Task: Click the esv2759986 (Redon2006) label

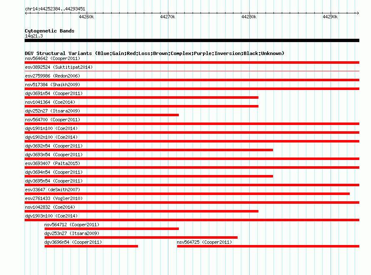Action: tap(53, 76)
